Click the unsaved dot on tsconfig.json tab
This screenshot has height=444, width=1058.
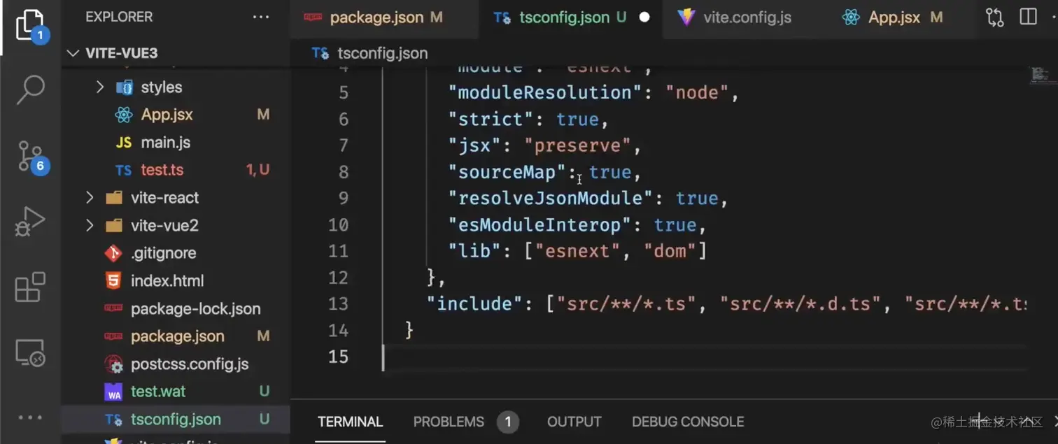click(644, 17)
